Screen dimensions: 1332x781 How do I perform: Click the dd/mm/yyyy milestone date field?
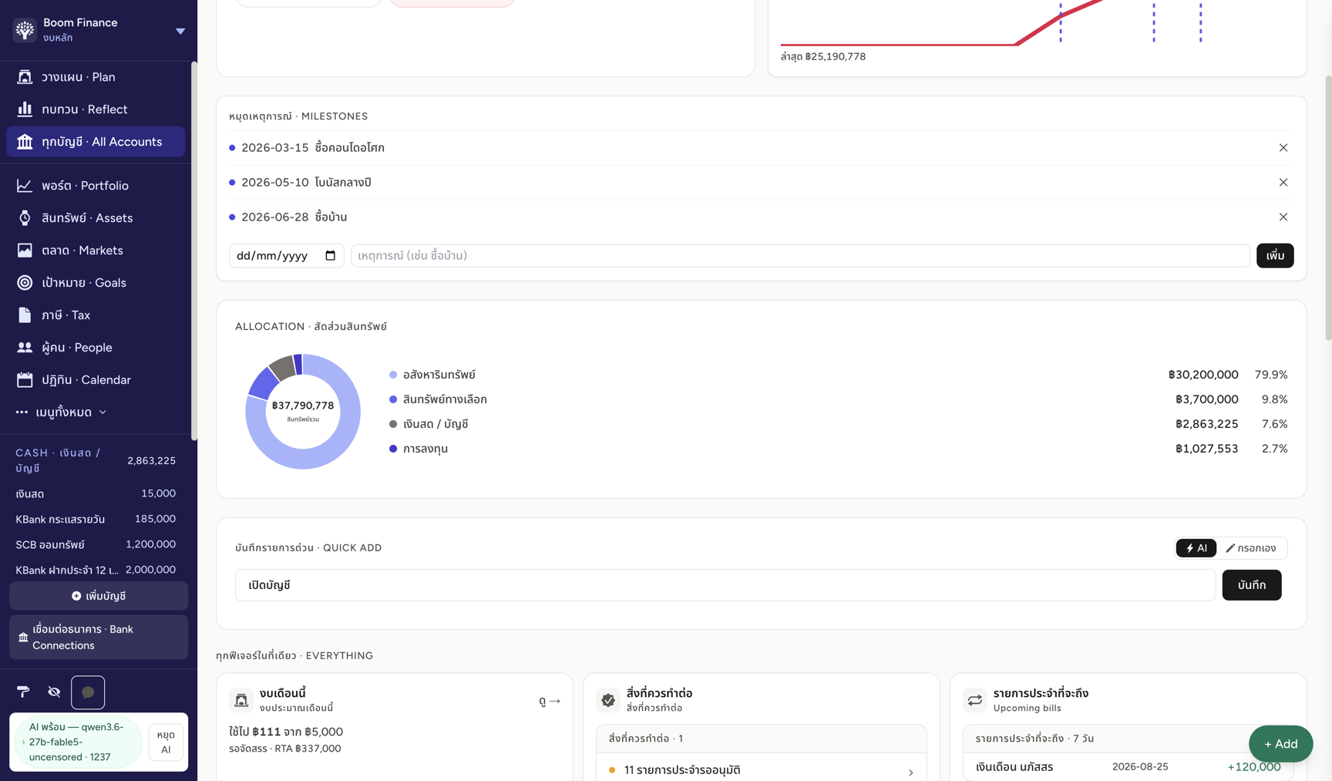tap(287, 256)
